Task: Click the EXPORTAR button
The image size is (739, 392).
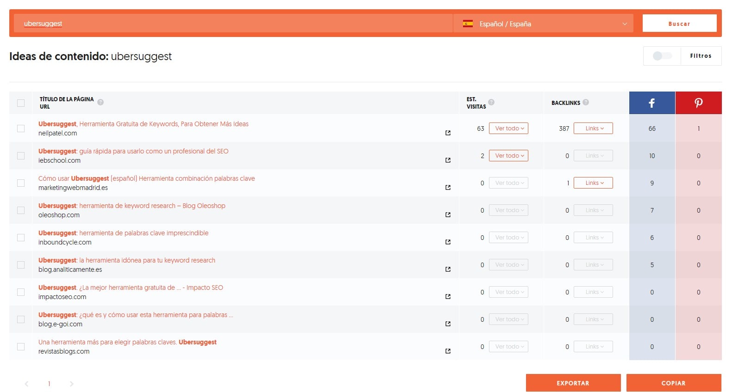Action: [x=573, y=383]
